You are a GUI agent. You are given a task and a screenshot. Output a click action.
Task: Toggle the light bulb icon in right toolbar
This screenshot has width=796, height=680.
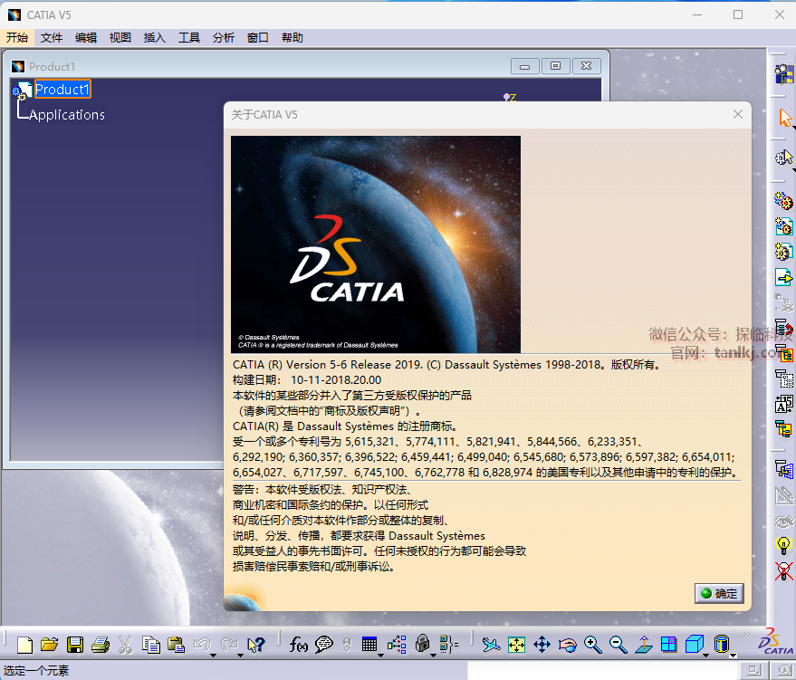[x=784, y=545]
